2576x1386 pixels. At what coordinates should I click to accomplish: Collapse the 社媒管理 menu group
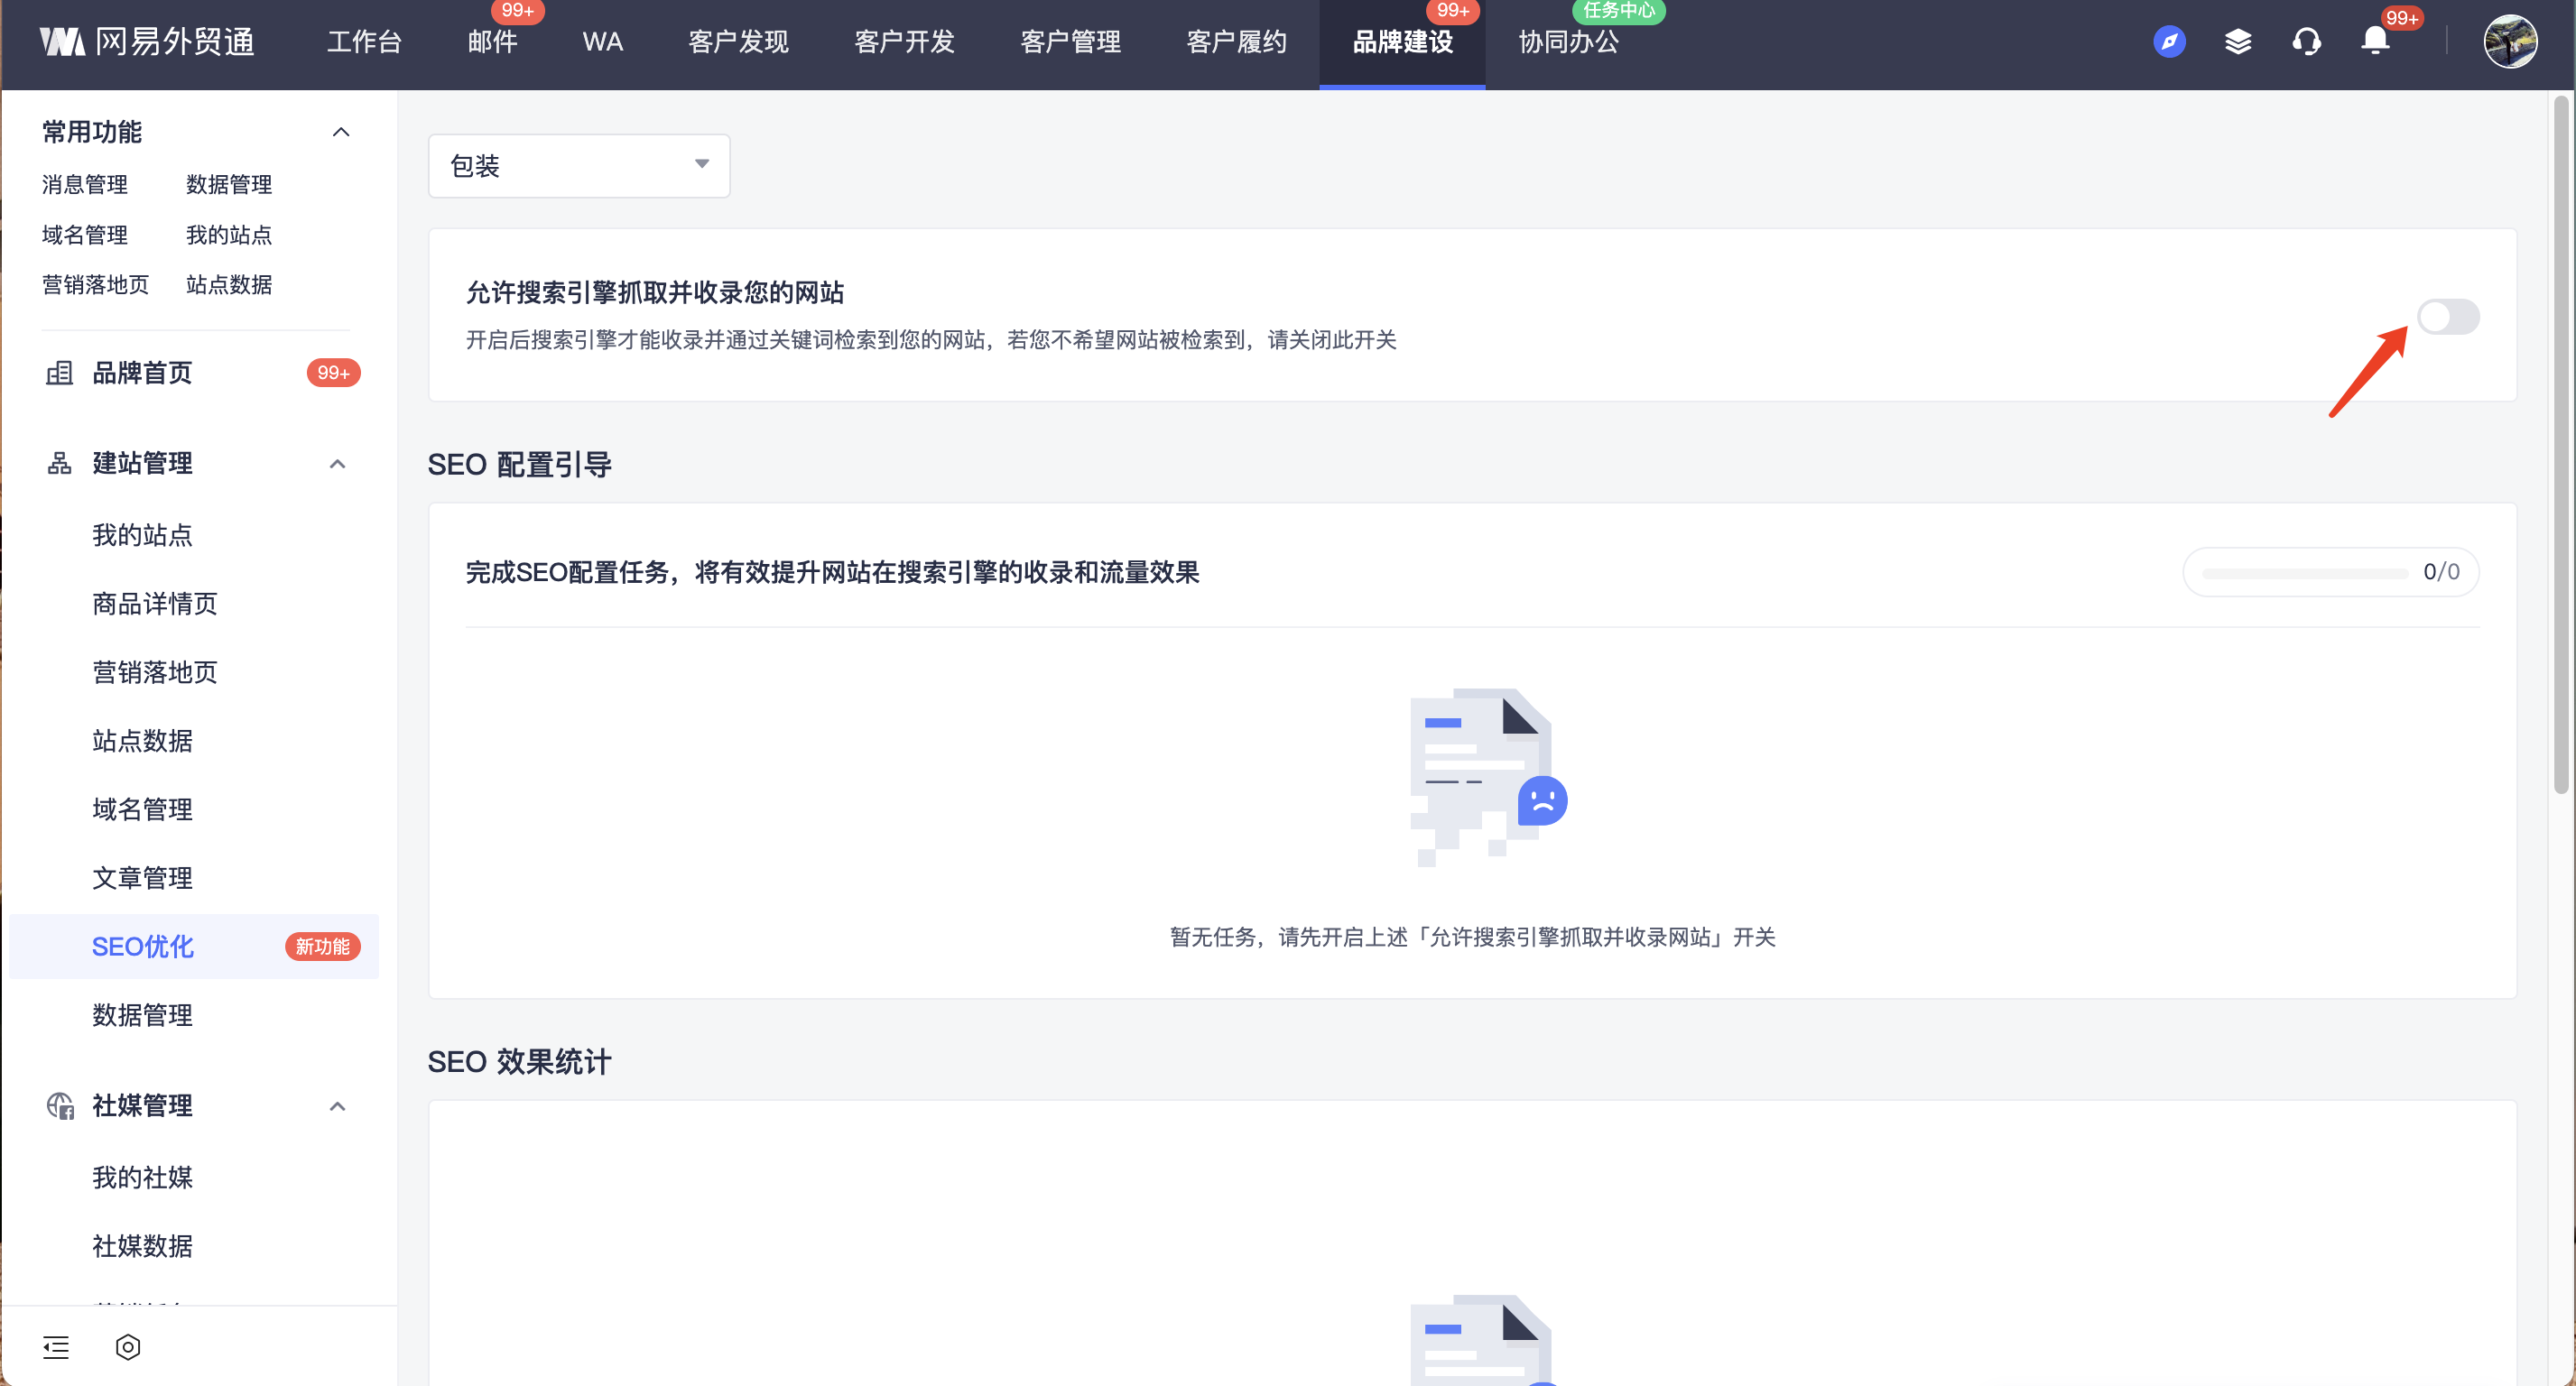point(338,1106)
